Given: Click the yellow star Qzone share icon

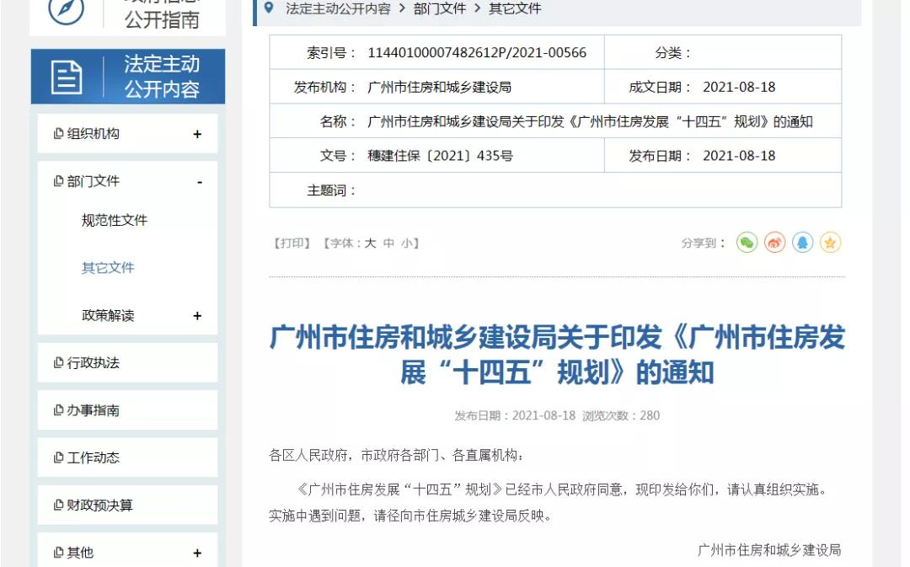Looking at the screenshot, I should (830, 243).
